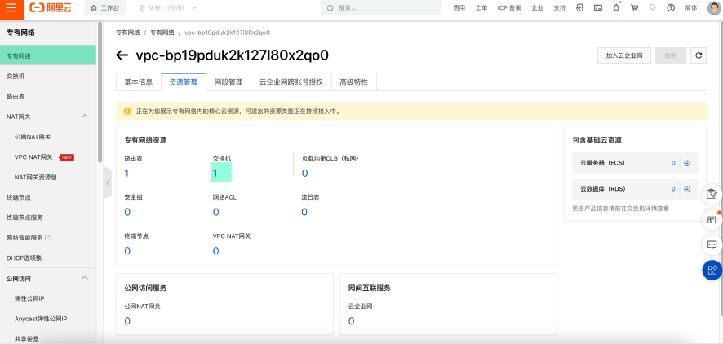Open the floating feedback chat icon

pyautogui.click(x=712, y=245)
